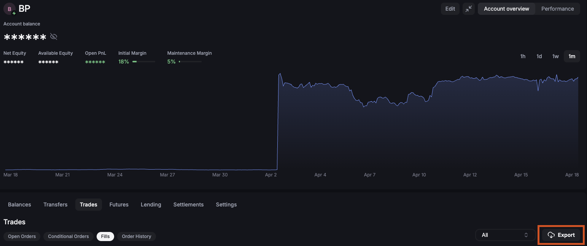
Task: Click the Initial Margin progress bar
Action: 143,62
